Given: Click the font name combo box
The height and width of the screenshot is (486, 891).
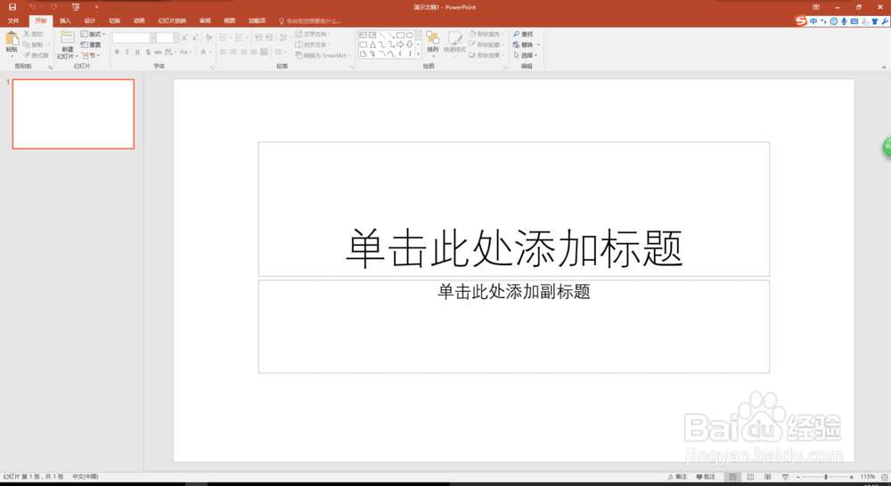Looking at the screenshot, I should [135, 37].
